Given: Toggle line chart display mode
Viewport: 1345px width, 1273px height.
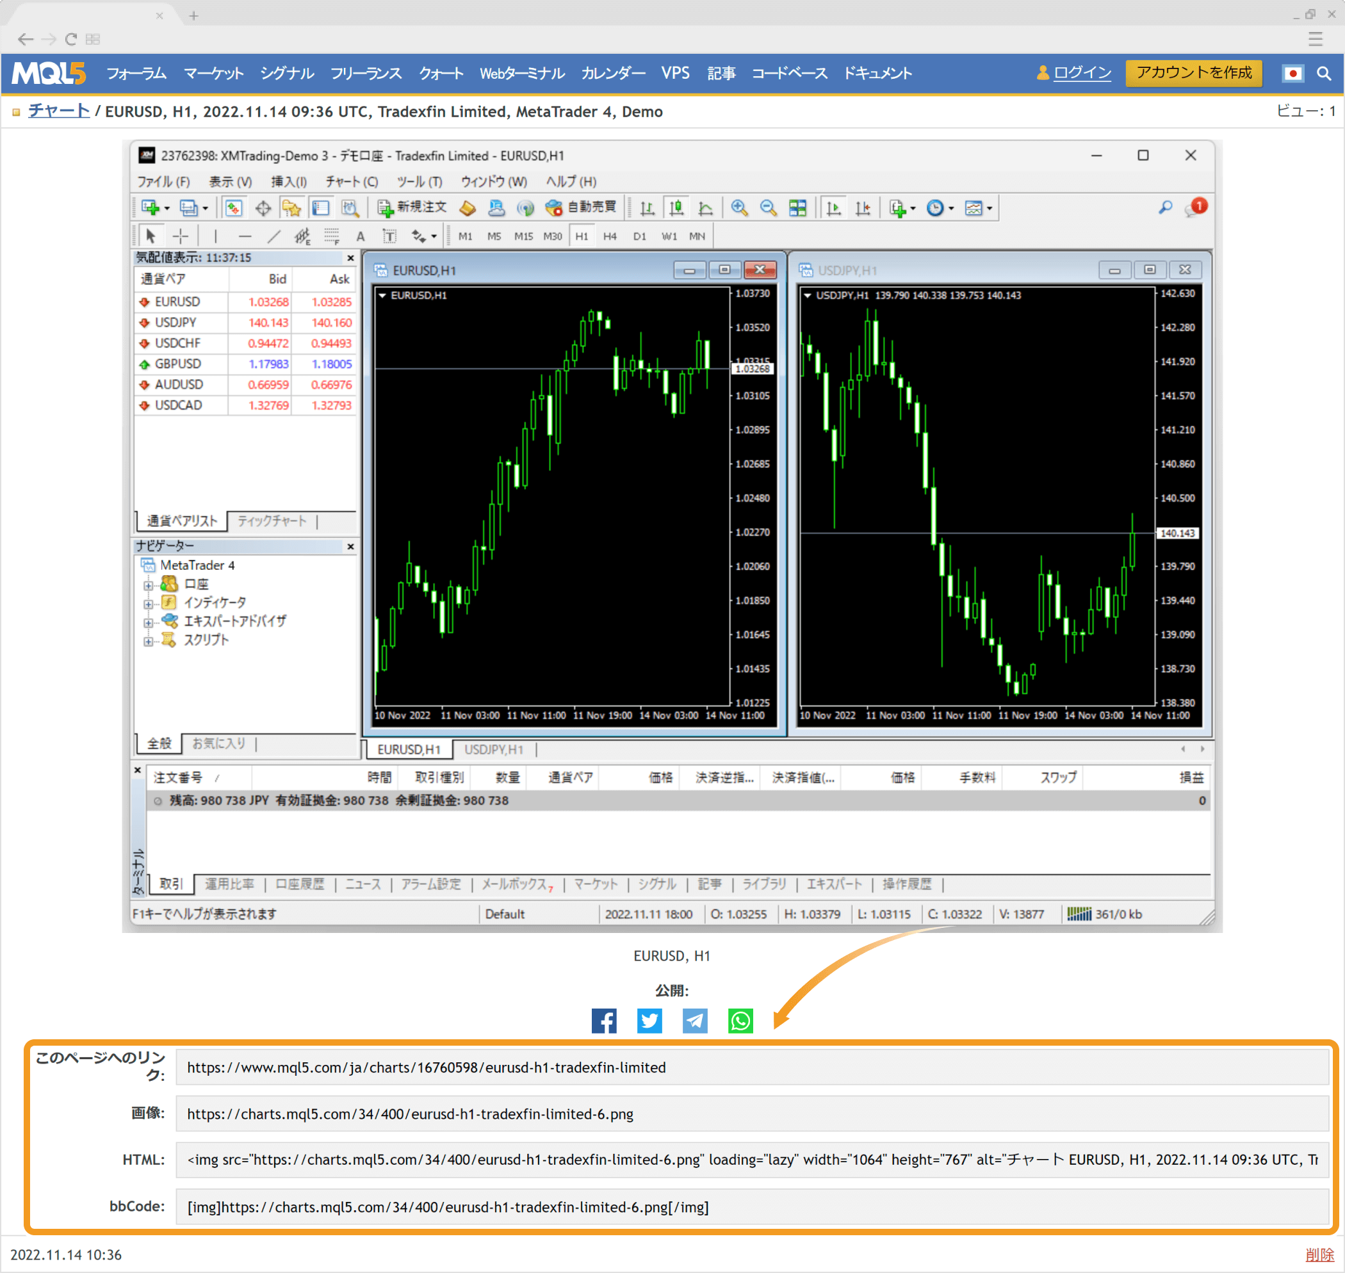Looking at the screenshot, I should click(x=705, y=208).
